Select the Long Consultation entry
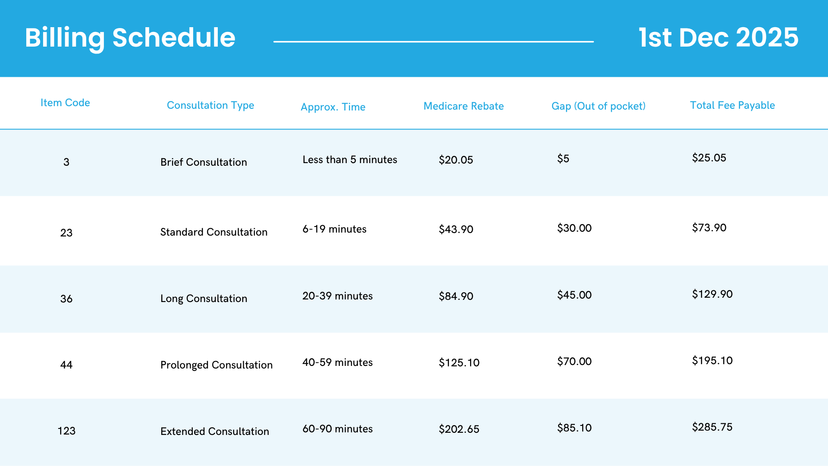Viewport: 828px width, 466px height. coord(204,299)
